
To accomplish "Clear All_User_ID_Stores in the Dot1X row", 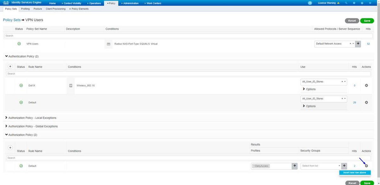I will 342,82.
